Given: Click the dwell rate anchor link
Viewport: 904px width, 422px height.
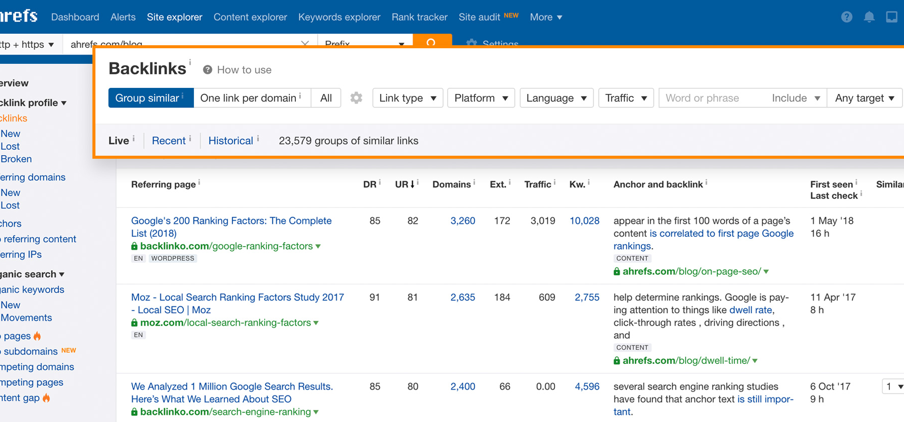Looking at the screenshot, I should [751, 310].
